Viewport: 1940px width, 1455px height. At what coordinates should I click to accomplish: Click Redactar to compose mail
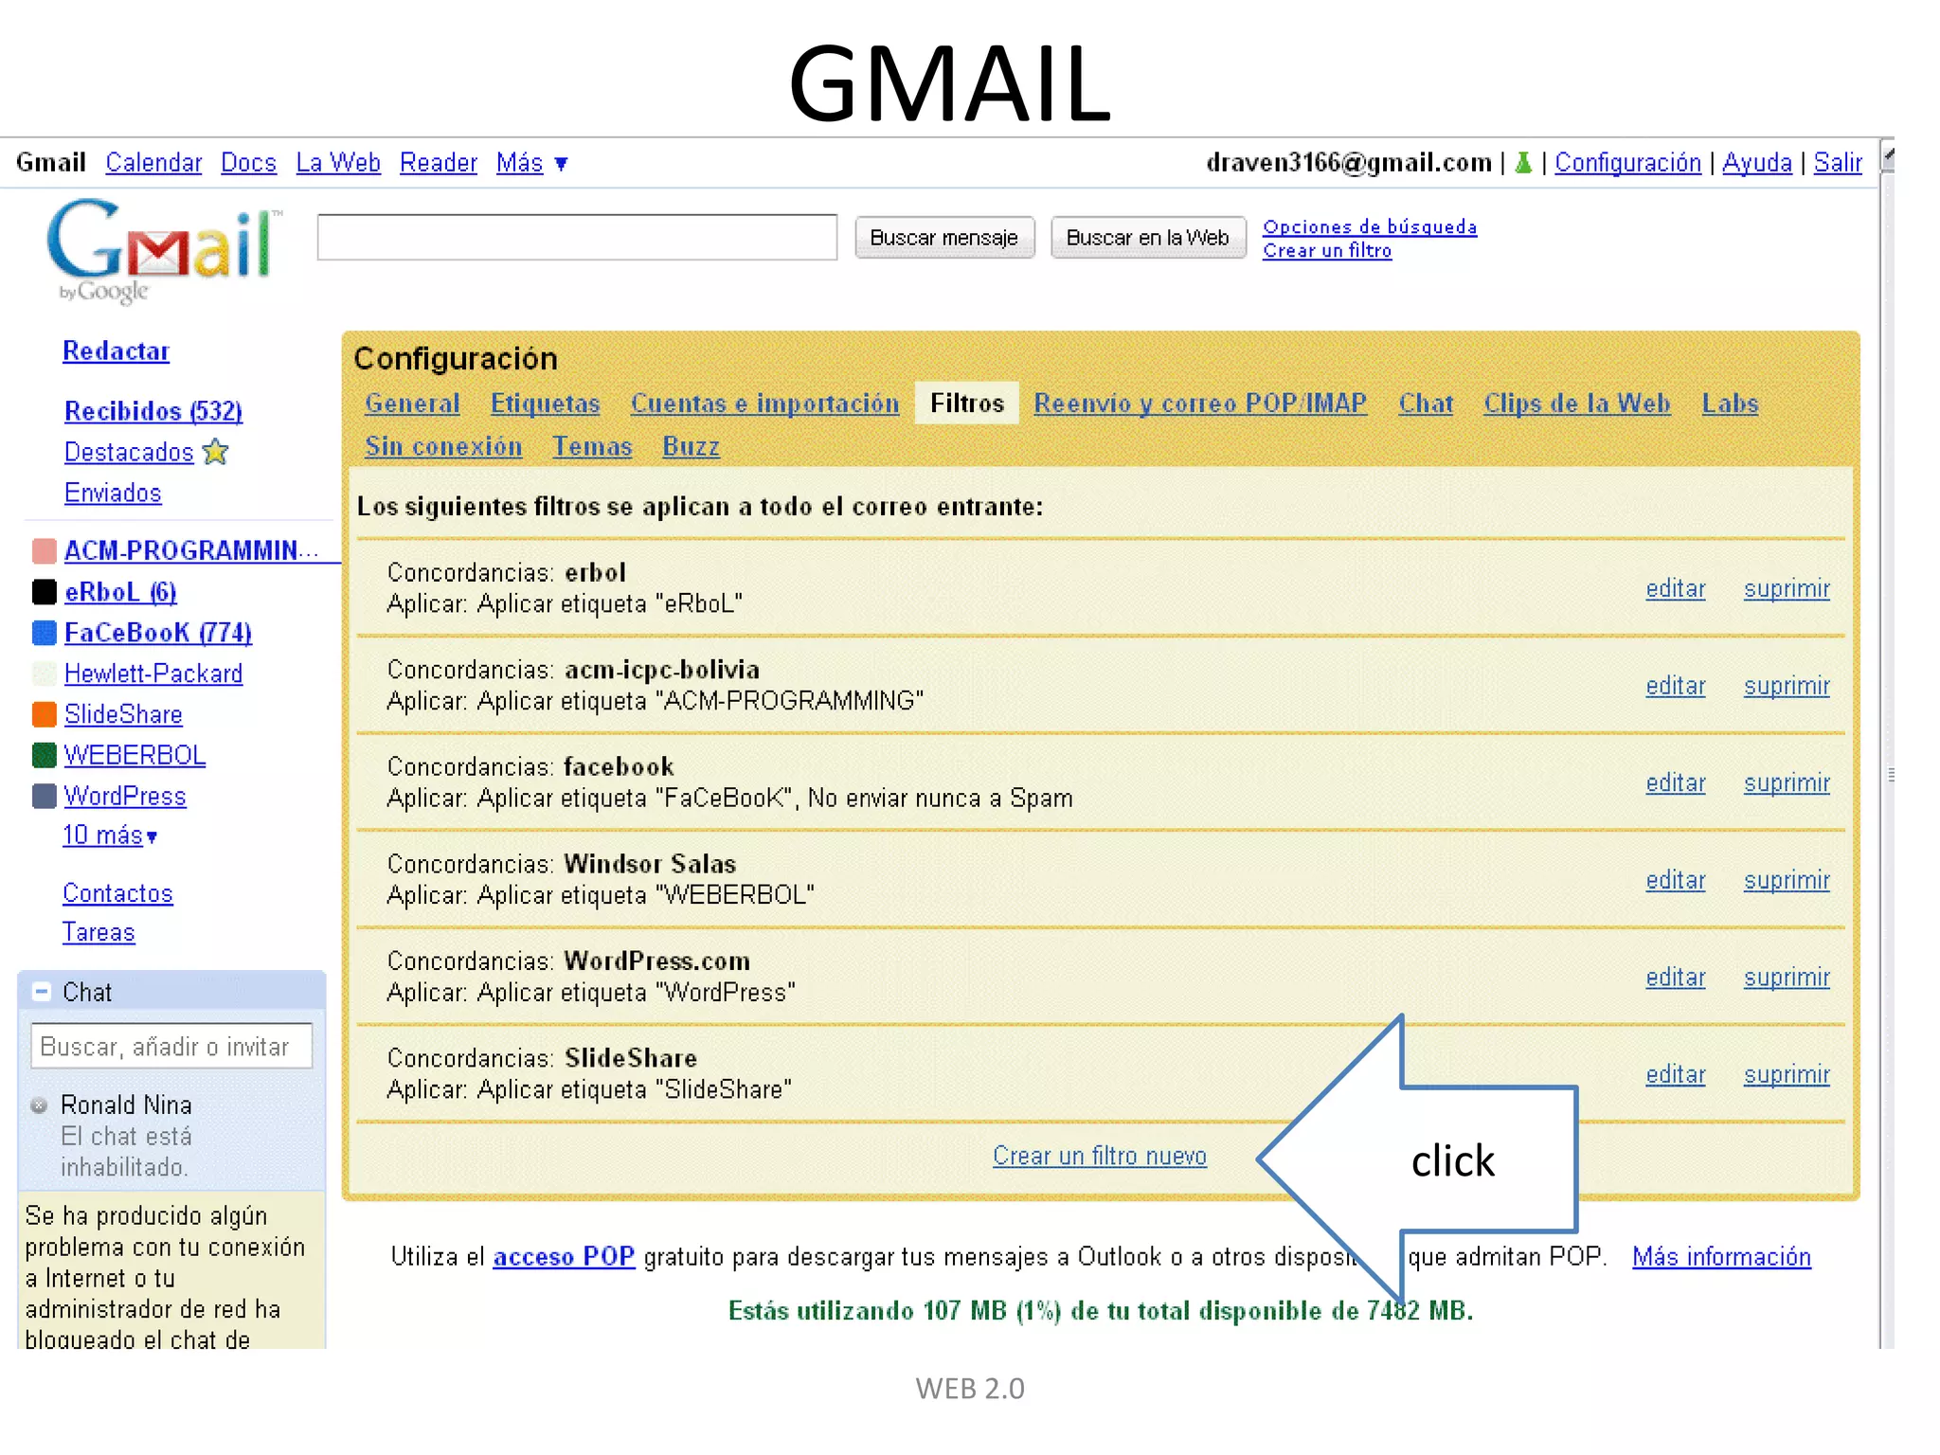click(x=117, y=351)
